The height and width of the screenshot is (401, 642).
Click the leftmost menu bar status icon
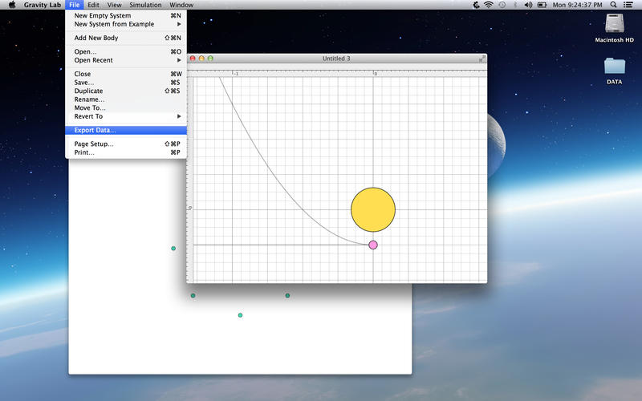point(476,5)
